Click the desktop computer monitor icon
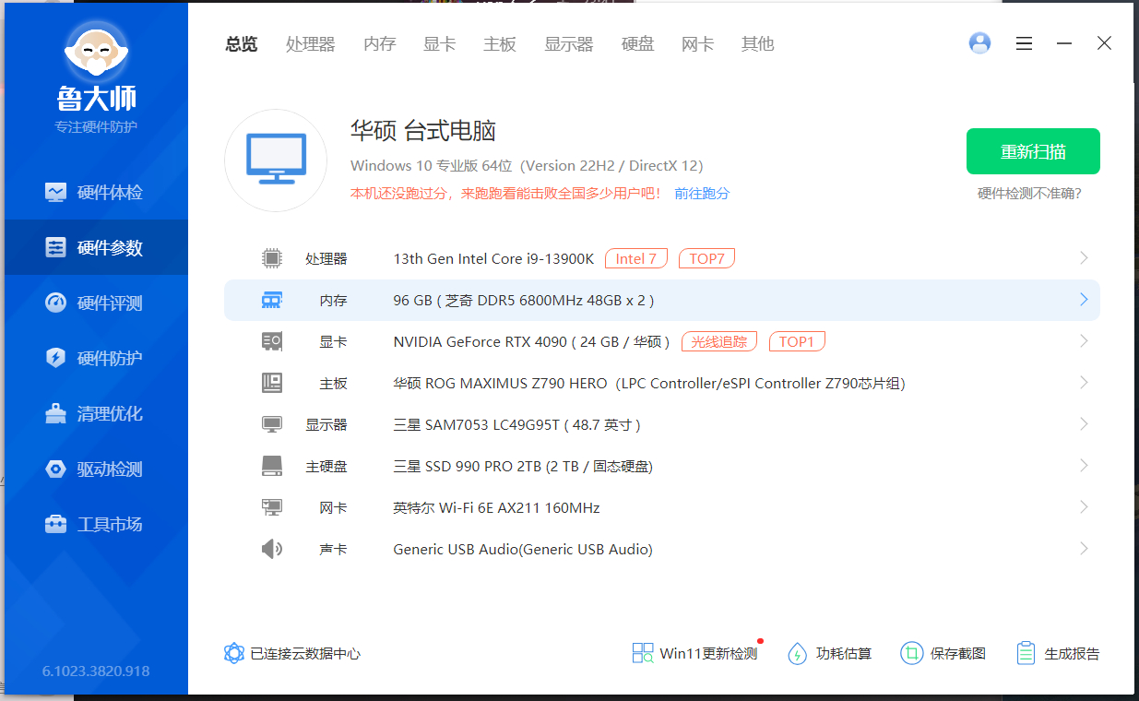 click(x=276, y=160)
